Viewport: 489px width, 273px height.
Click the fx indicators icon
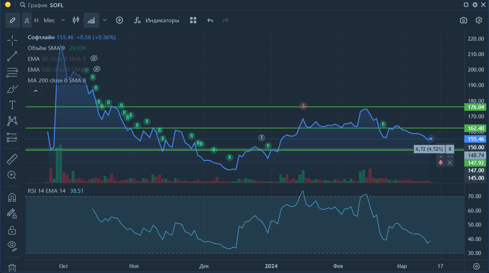(x=138, y=20)
